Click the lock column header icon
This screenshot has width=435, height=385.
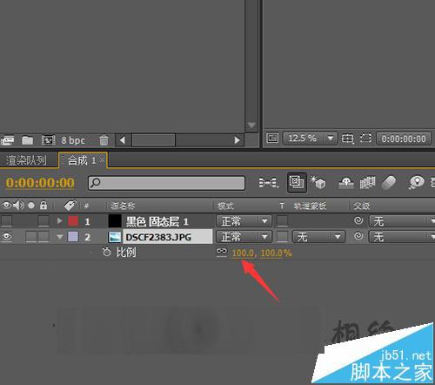(x=43, y=206)
